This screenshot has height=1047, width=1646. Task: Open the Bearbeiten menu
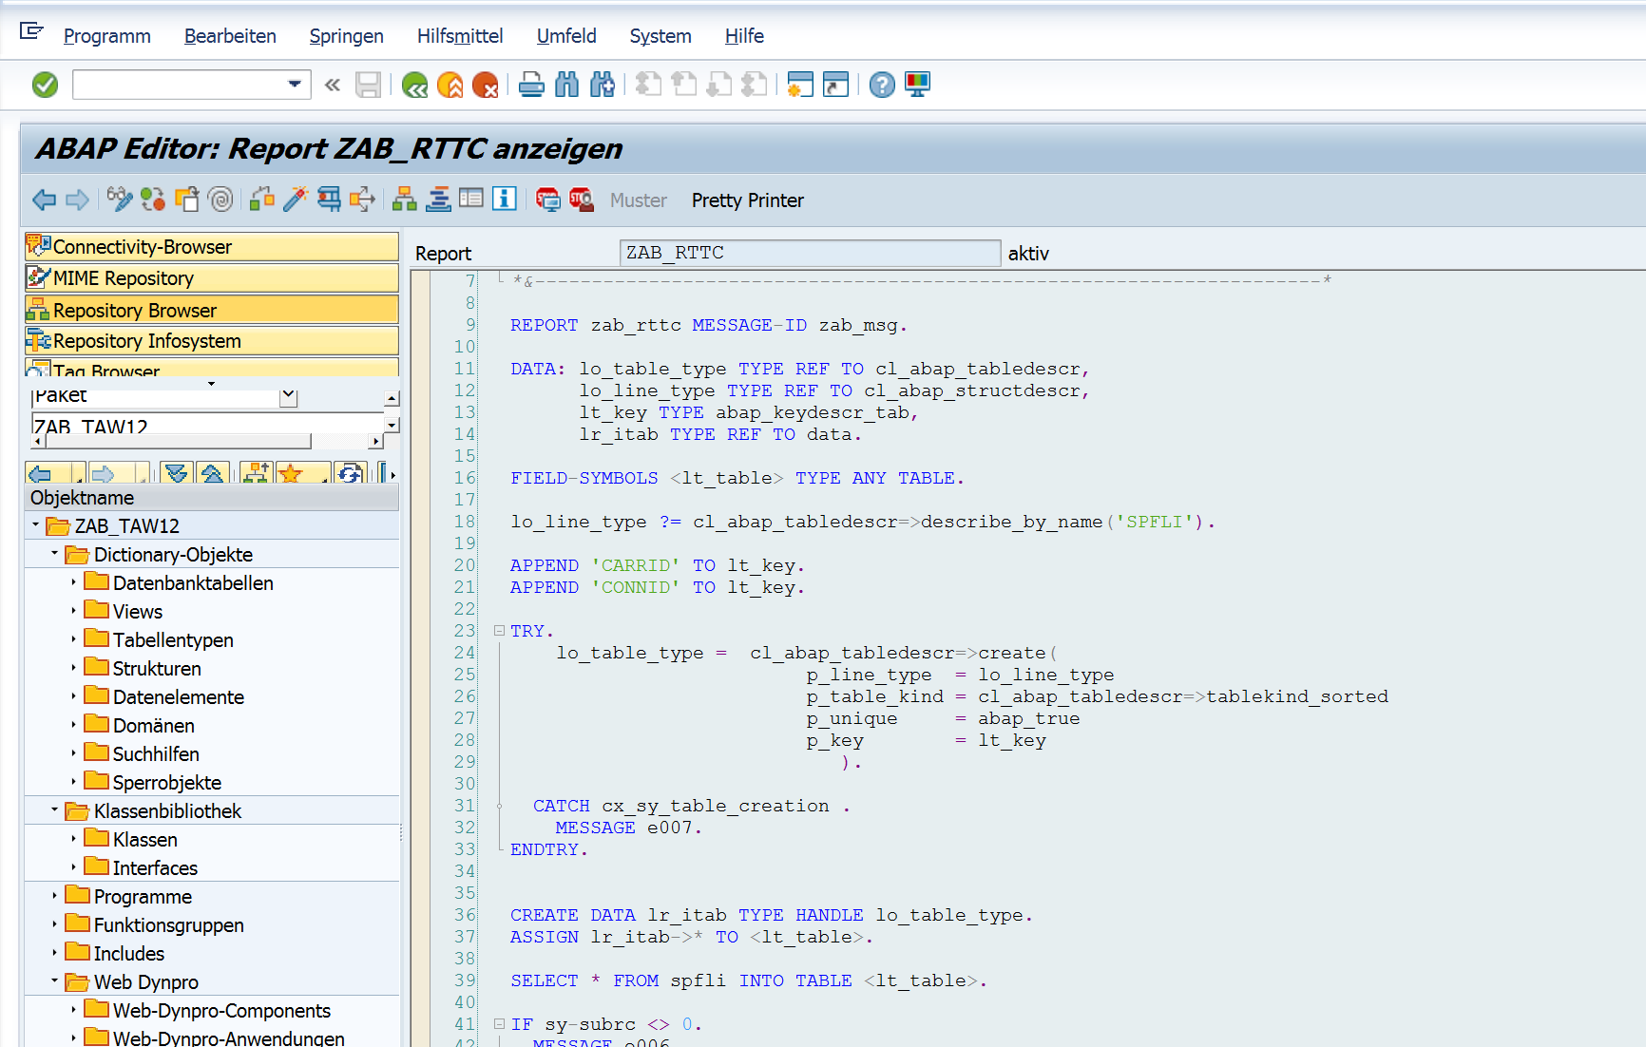[x=230, y=36]
